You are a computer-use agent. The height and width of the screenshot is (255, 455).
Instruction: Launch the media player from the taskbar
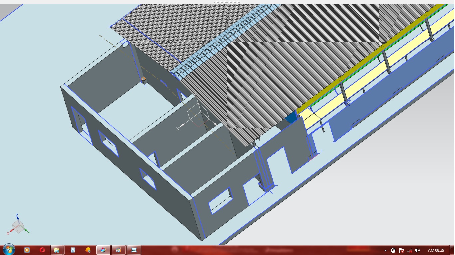(x=27, y=250)
